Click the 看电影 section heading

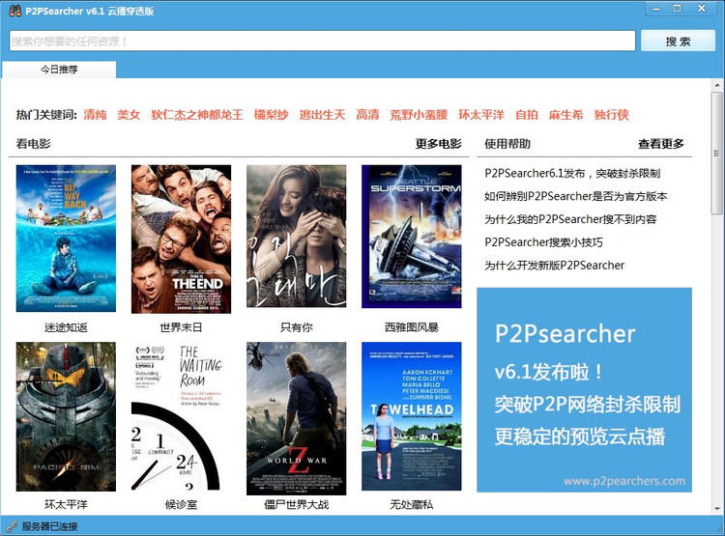tap(33, 144)
